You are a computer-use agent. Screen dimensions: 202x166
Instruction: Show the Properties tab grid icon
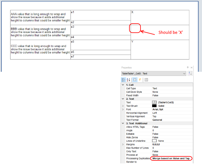[135, 80]
